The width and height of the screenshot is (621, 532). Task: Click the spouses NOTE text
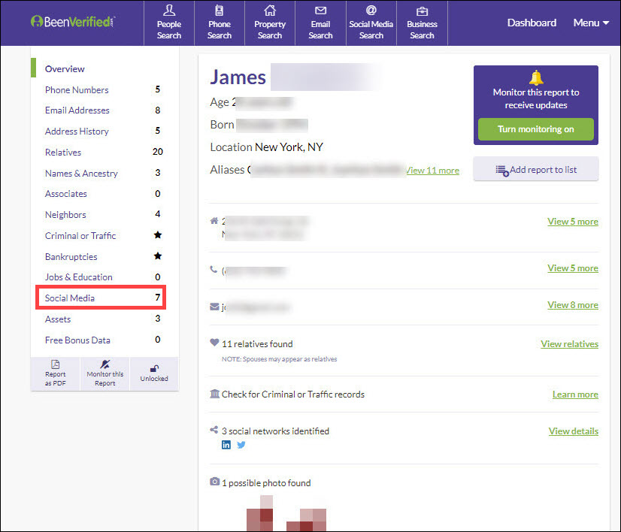point(279,359)
